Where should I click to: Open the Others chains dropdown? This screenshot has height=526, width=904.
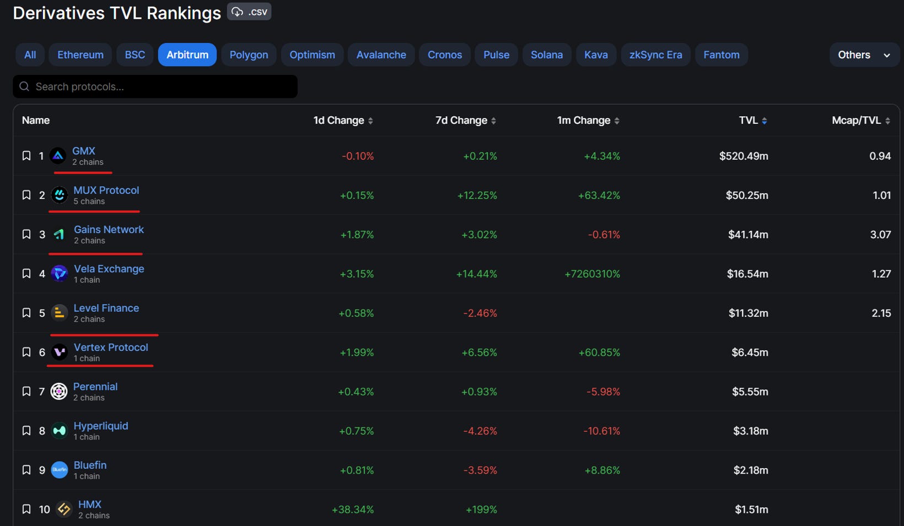click(864, 55)
